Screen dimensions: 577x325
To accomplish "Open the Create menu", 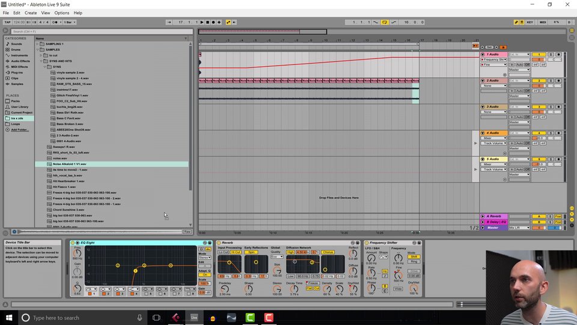I will [31, 13].
